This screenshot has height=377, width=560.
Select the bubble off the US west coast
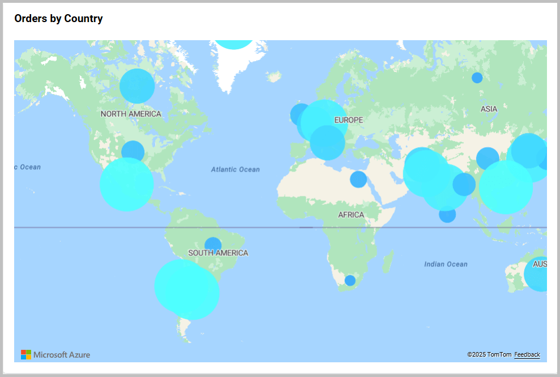(127, 184)
